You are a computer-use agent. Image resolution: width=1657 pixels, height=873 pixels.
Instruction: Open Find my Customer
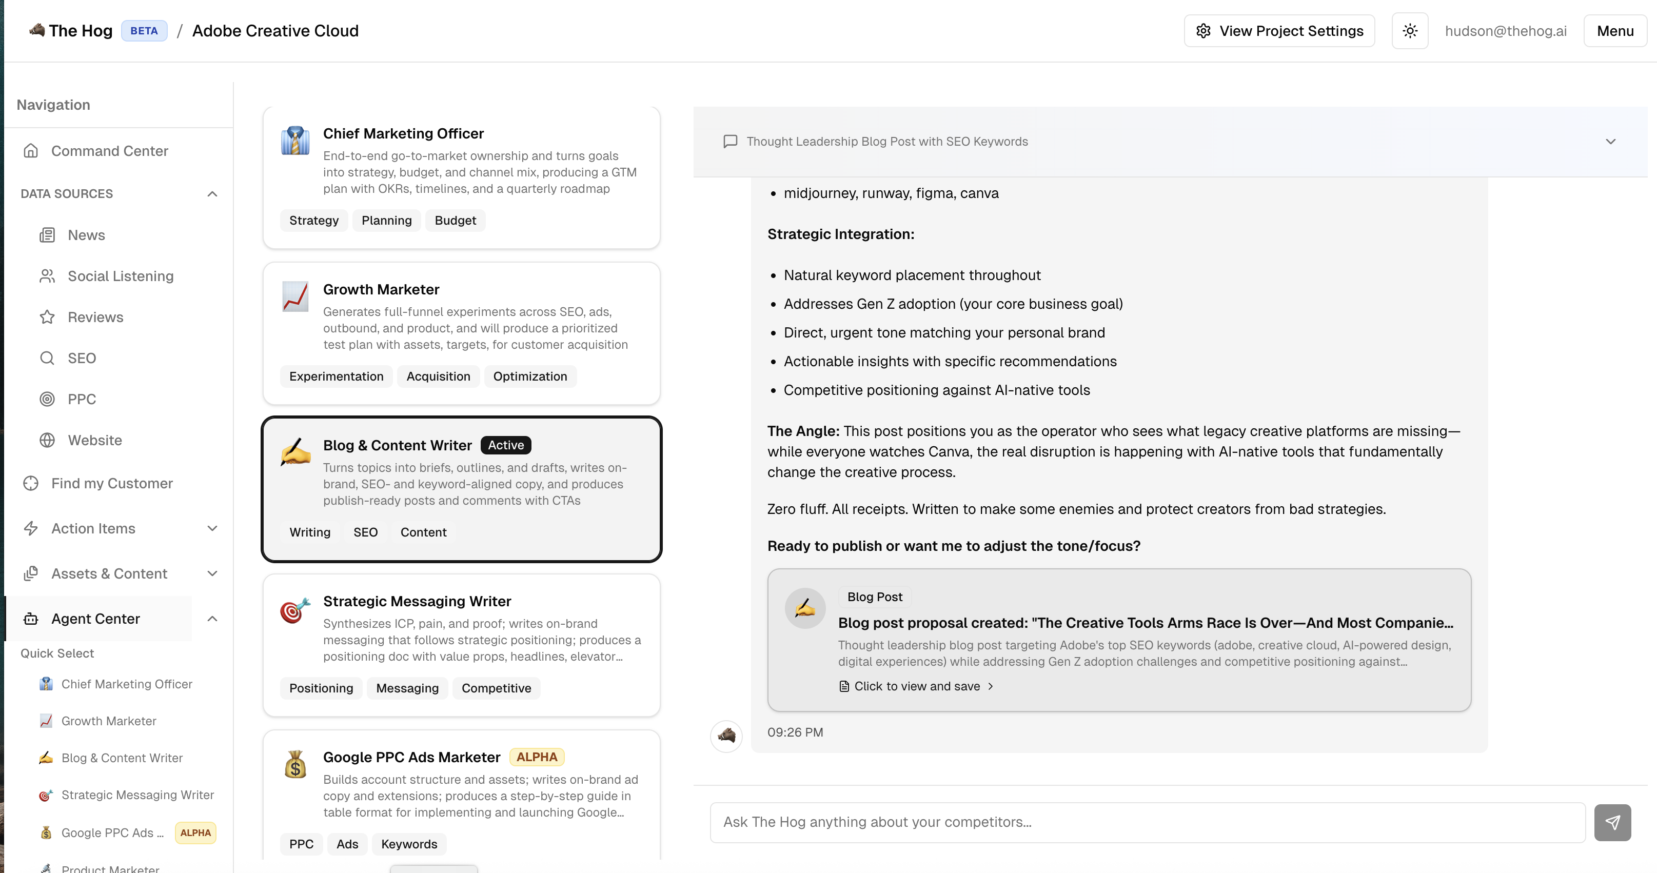tap(111, 483)
